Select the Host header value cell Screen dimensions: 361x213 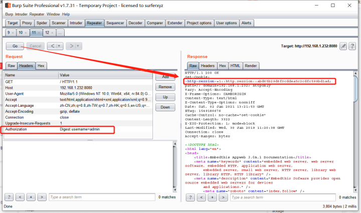[x=105, y=88]
